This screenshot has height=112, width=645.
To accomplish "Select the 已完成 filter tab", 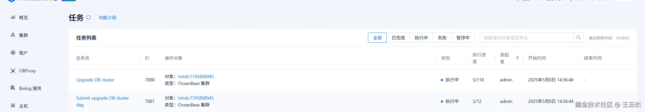I will (x=398, y=38).
